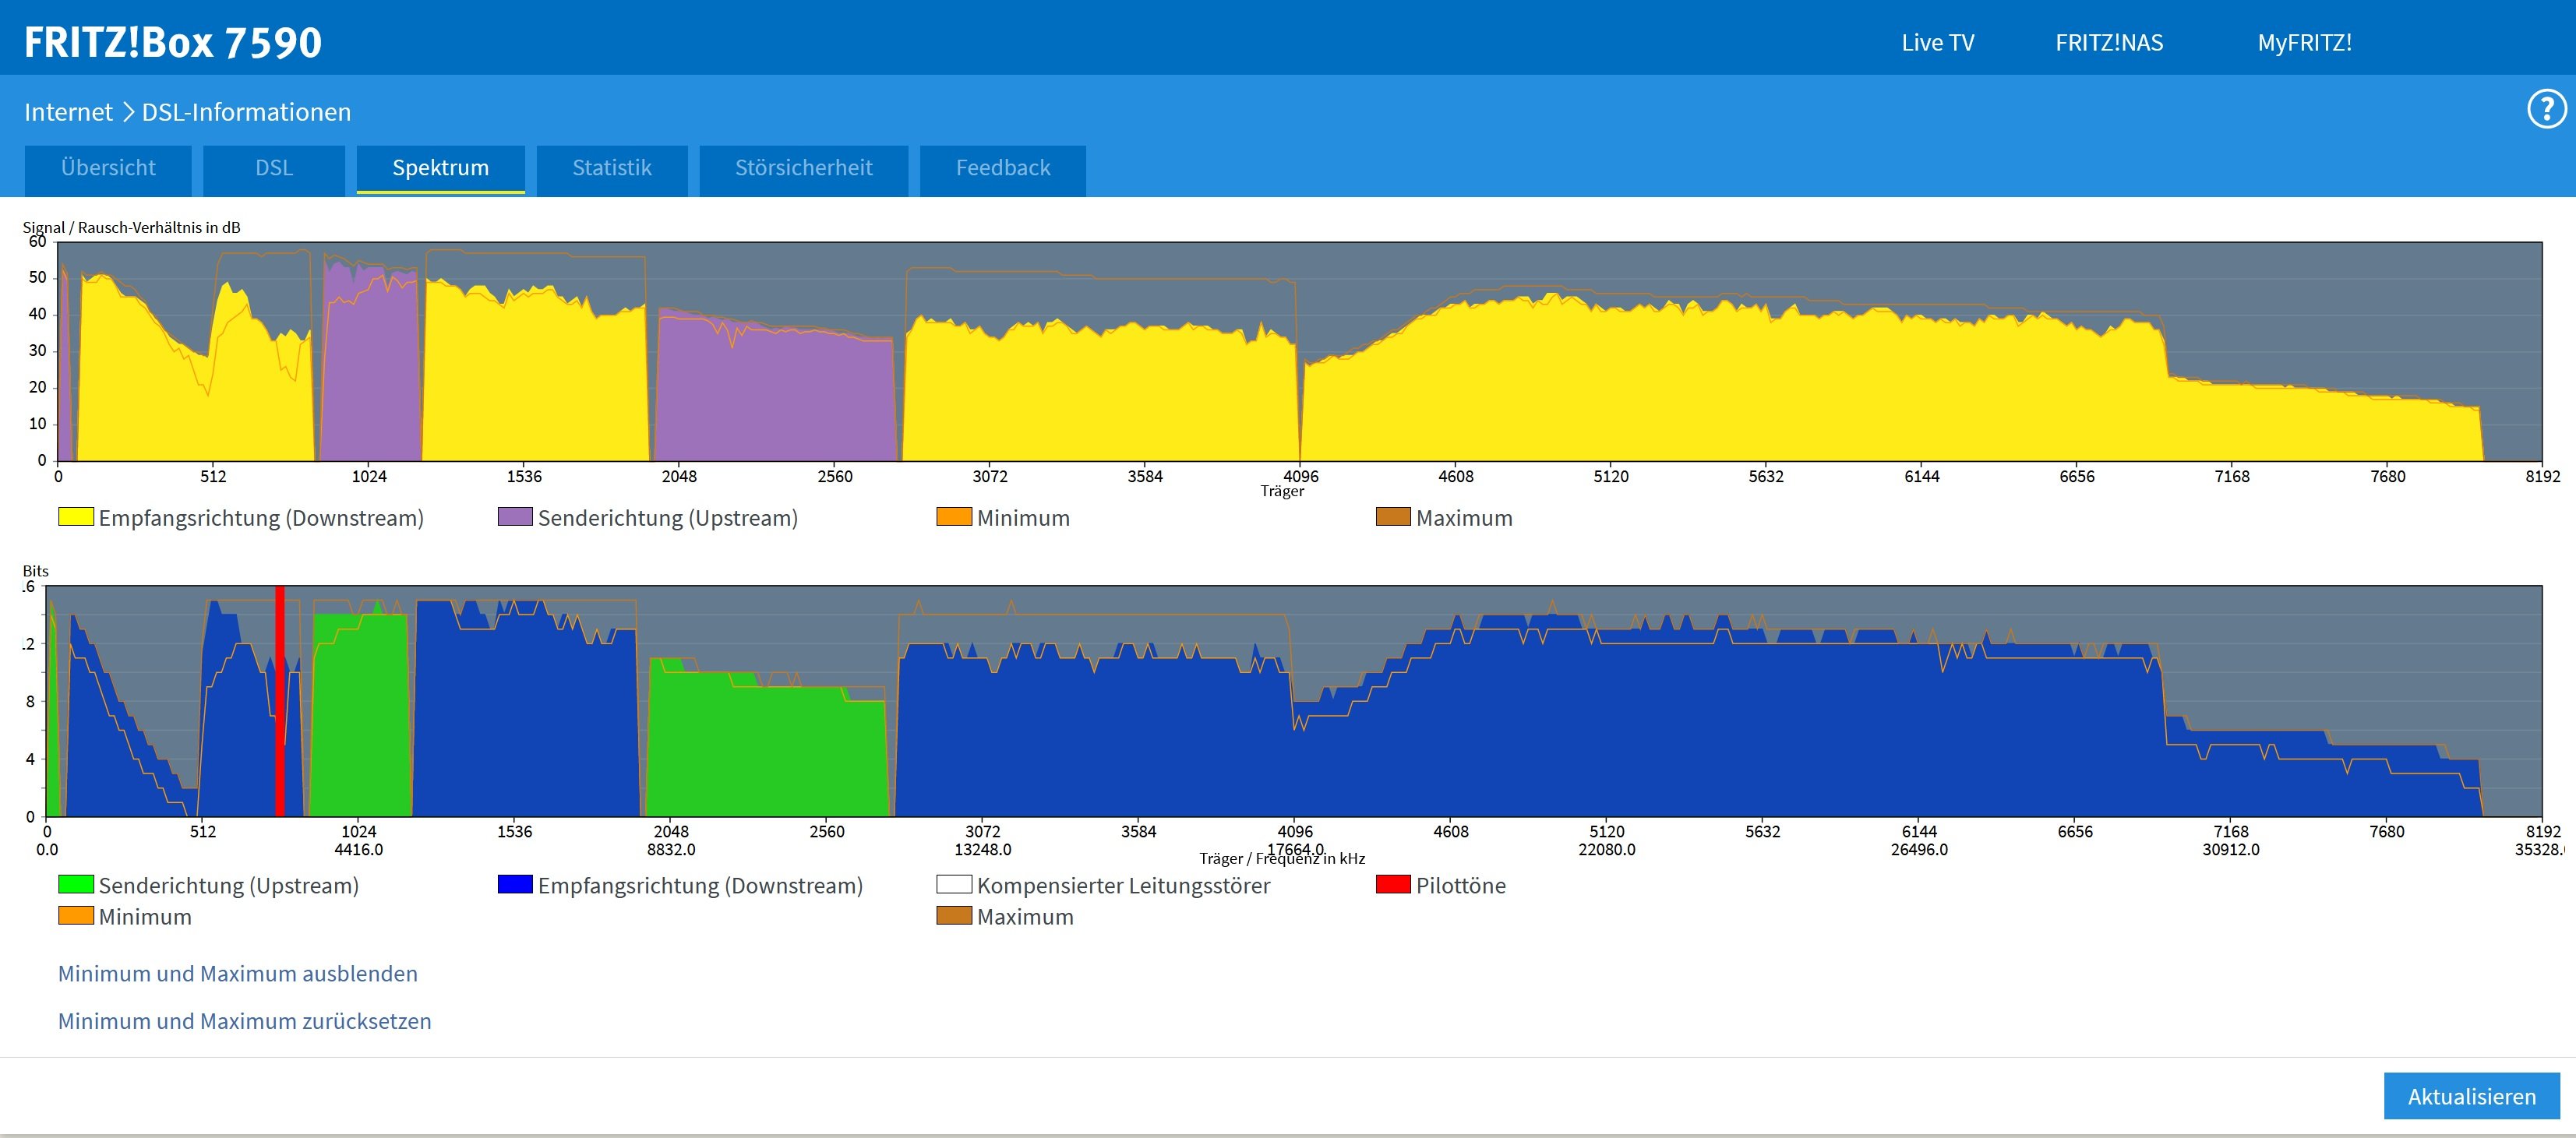Click the FRITZ!Box 7590 logo title
The width and height of the screenshot is (2576, 1138).
pos(173,42)
